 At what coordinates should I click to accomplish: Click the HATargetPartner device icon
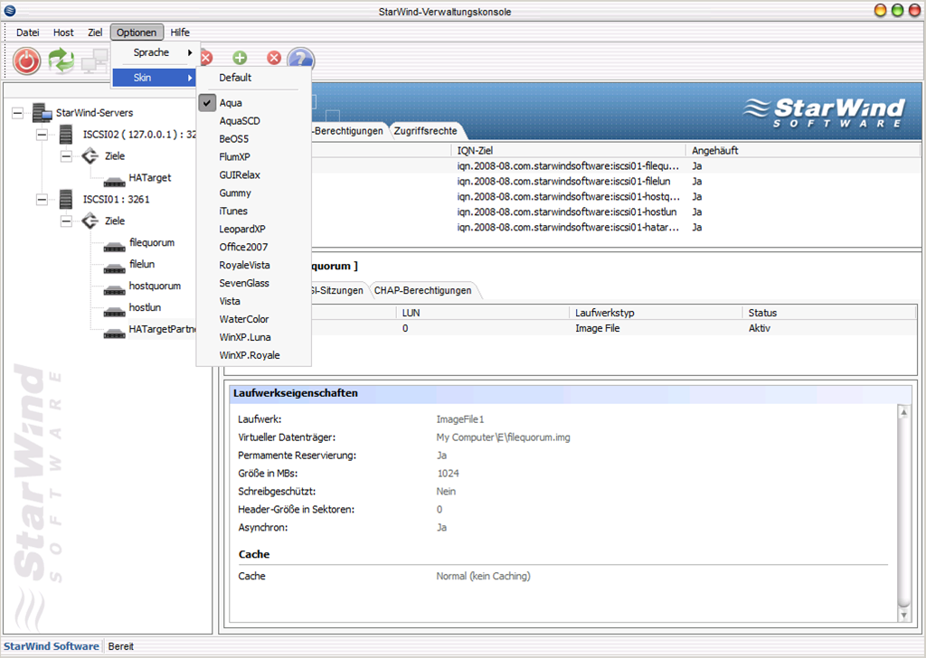114,334
